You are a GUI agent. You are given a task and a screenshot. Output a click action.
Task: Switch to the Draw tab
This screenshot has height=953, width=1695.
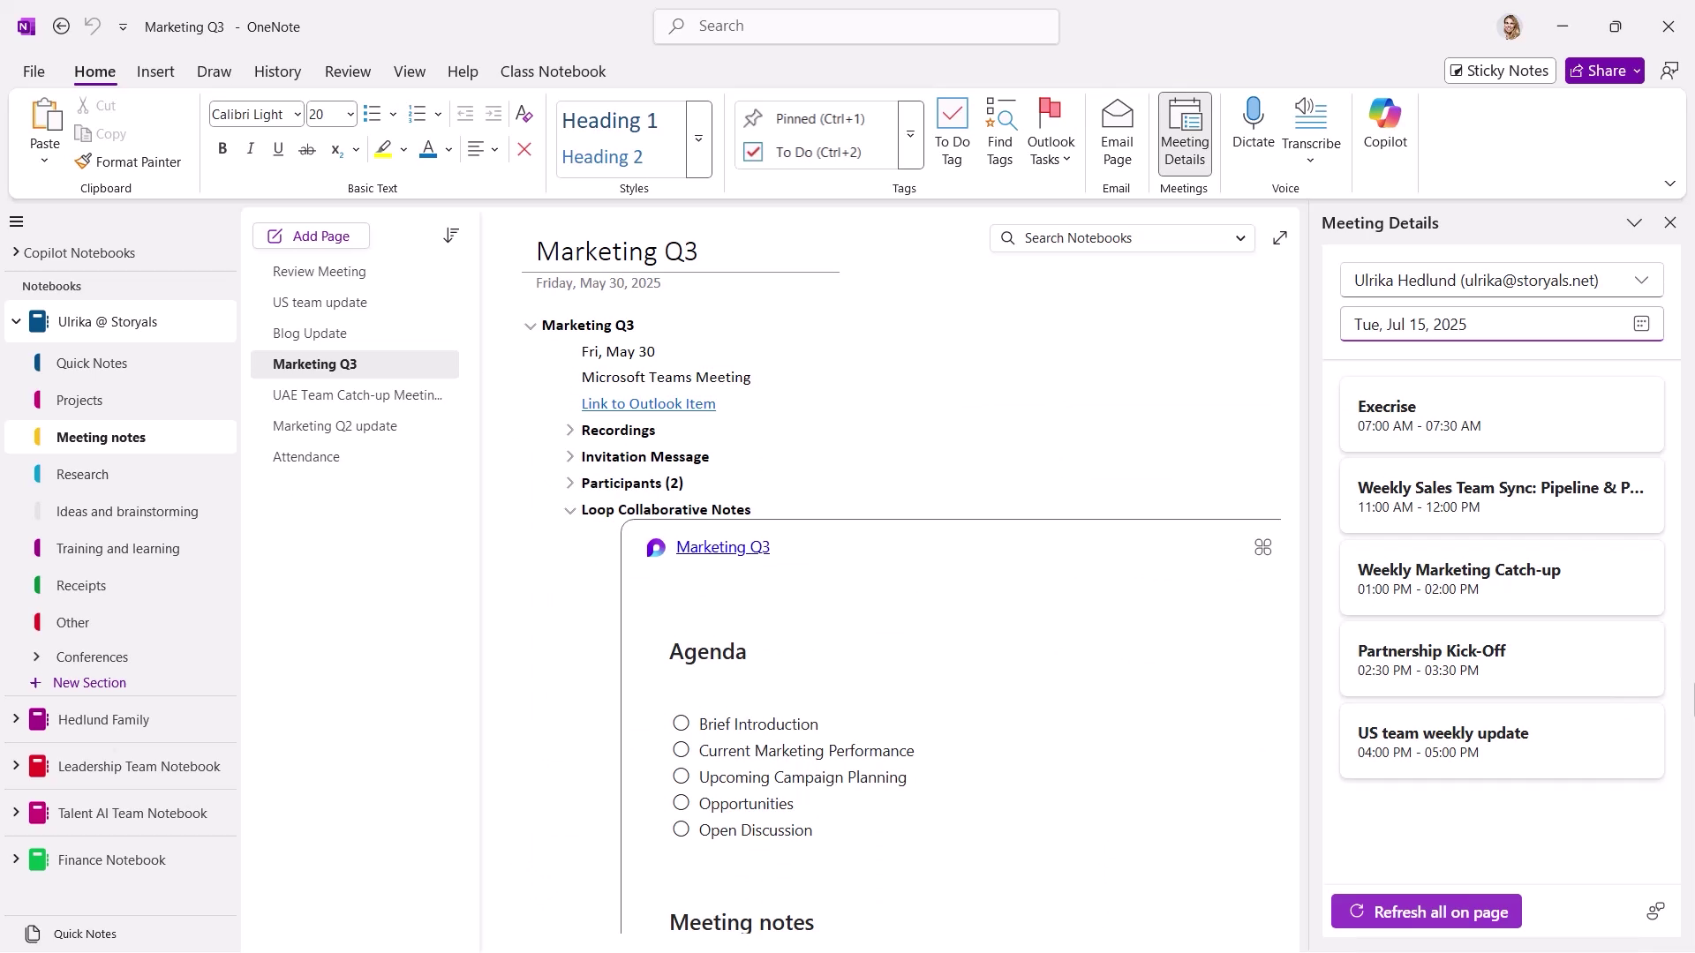[214, 71]
